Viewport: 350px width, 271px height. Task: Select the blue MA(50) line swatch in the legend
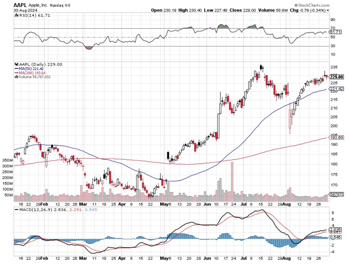16,69
